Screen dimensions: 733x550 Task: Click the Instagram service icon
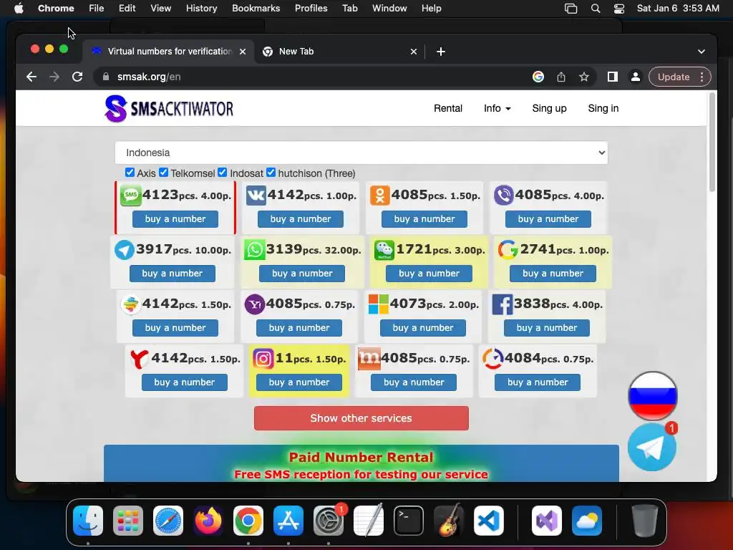[x=263, y=359]
